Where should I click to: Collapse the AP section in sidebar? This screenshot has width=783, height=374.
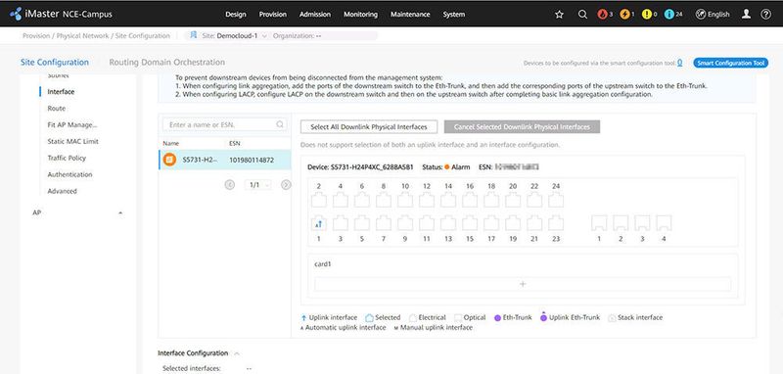(120, 213)
